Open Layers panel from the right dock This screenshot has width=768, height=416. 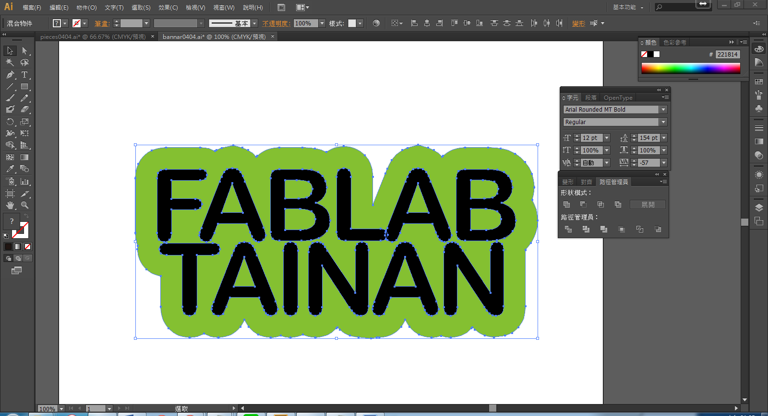coord(759,208)
